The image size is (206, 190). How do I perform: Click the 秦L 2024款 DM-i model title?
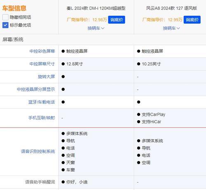pos(96,8)
